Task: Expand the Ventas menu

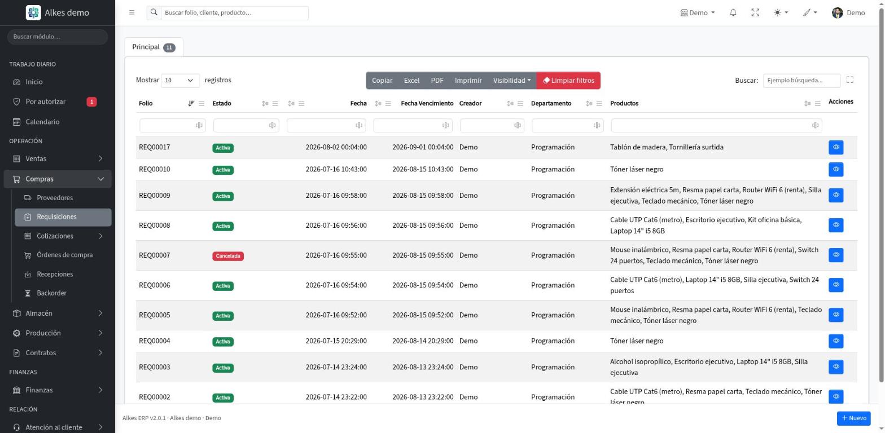Action: (x=58, y=158)
